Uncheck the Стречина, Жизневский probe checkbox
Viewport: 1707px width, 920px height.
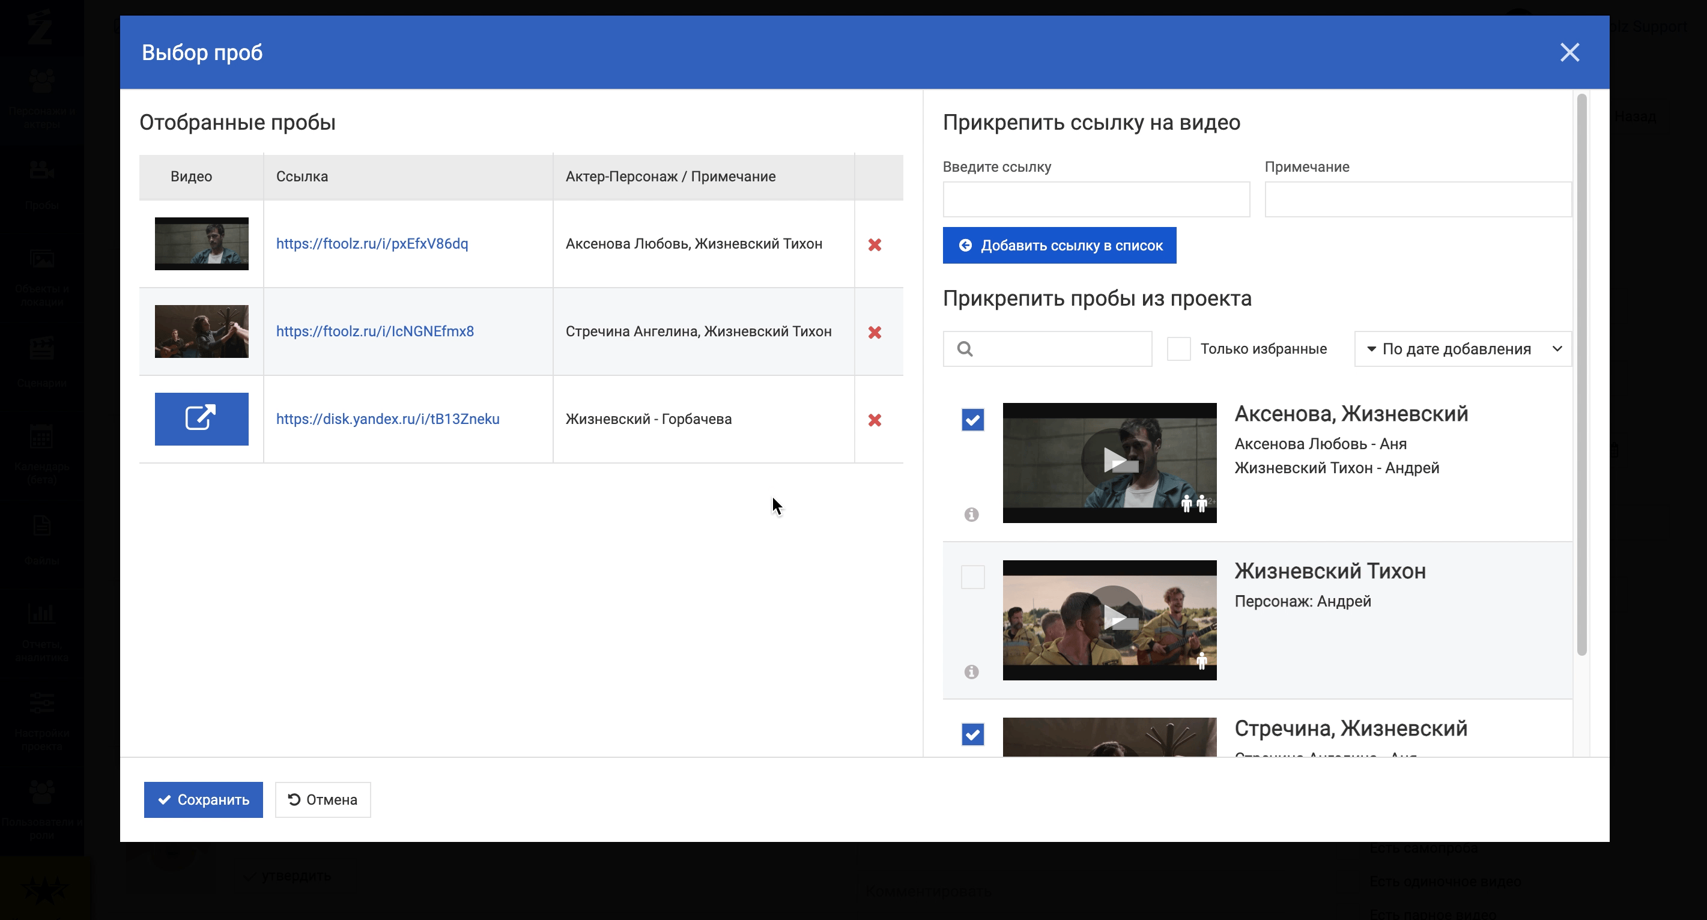pyautogui.click(x=972, y=734)
